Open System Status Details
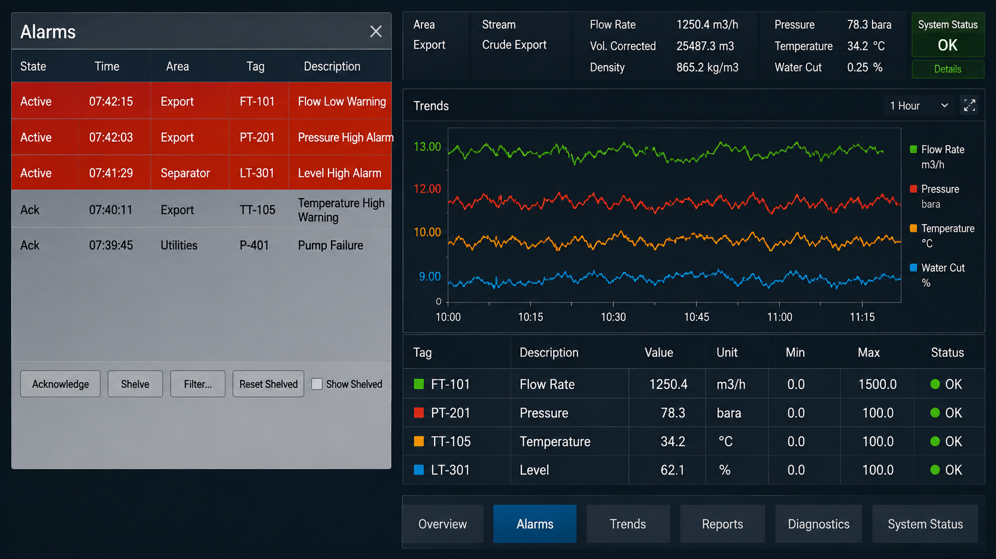The image size is (996, 559). (x=948, y=69)
